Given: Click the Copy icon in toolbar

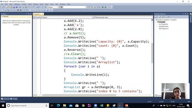Looking at the screenshot, I should point(23,7).
